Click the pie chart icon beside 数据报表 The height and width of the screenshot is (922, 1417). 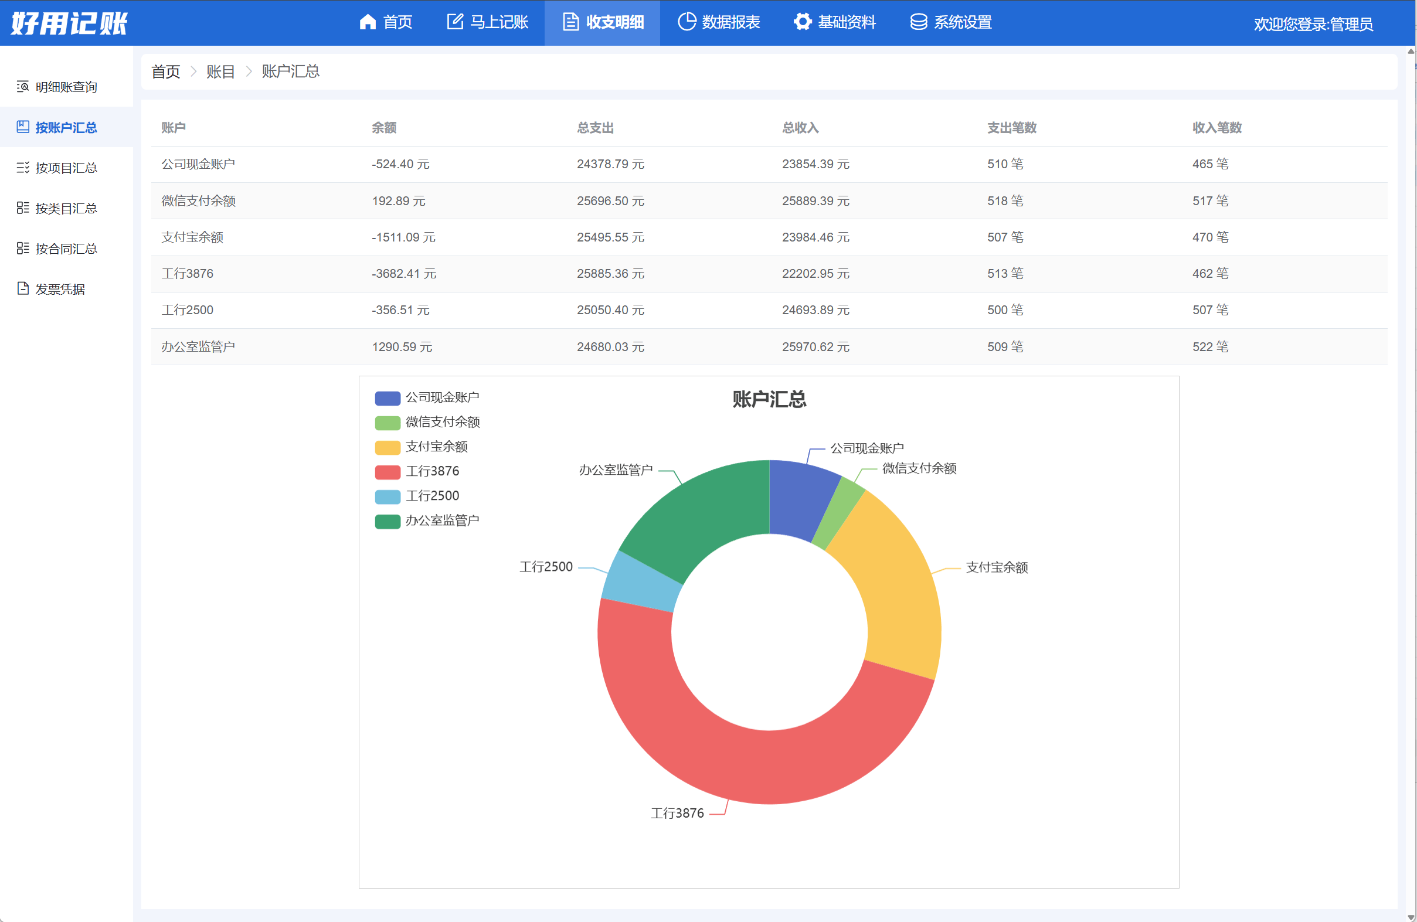click(687, 22)
